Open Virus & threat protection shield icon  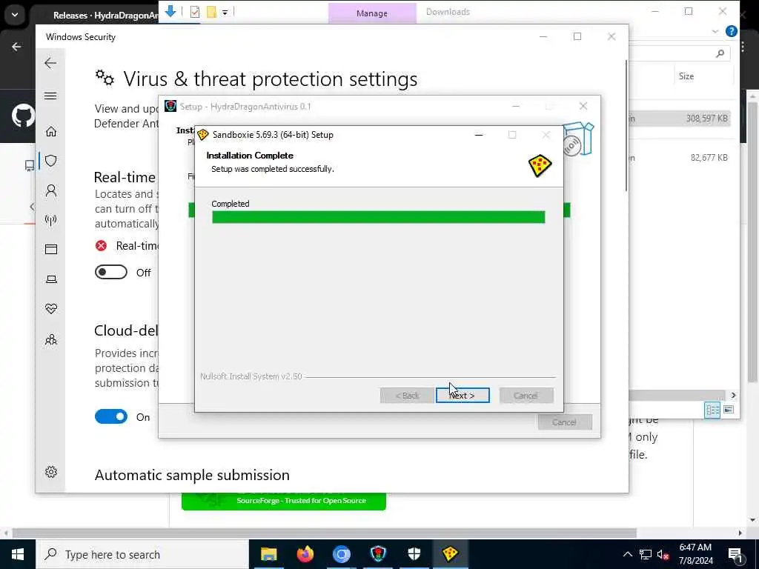click(x=51, y=161)
